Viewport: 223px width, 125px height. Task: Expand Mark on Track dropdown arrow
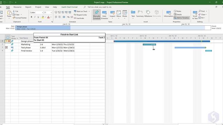coord(89,11)
